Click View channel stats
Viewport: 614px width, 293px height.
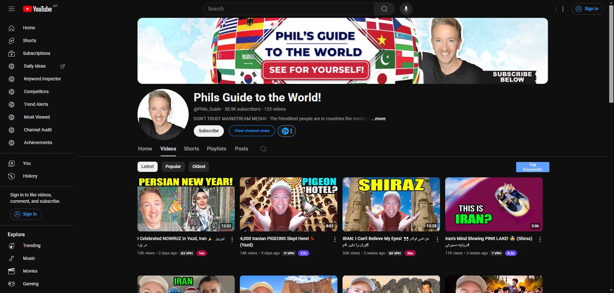(252, 131)
